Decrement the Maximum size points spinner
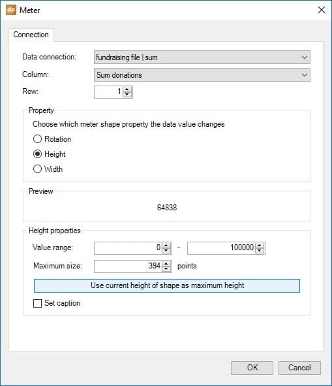332x386 pixels. tap(166, 269)
